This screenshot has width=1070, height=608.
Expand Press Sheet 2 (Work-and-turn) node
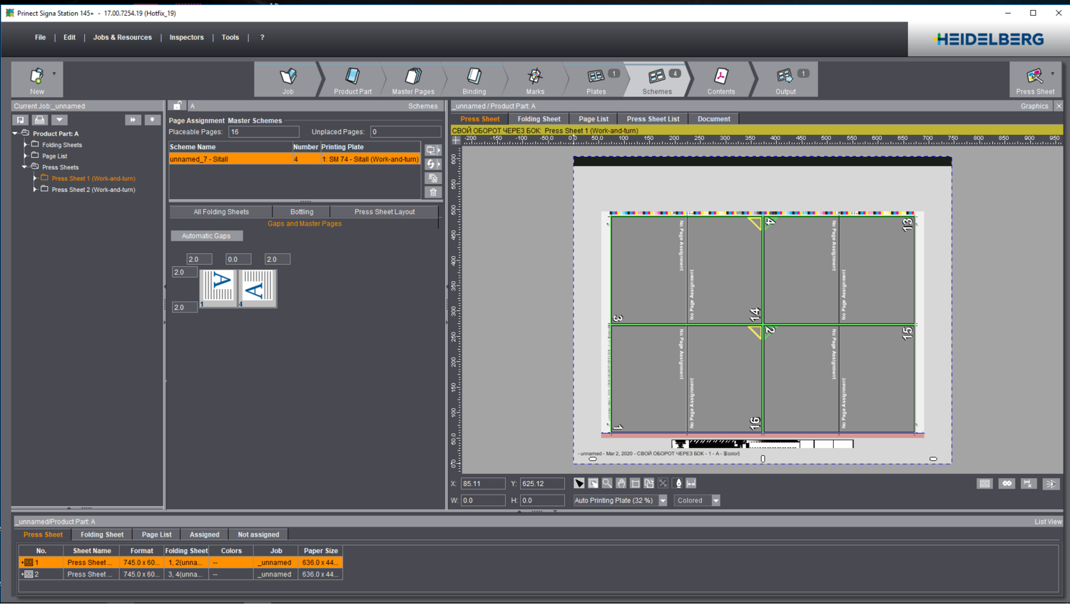pos(35,190)
